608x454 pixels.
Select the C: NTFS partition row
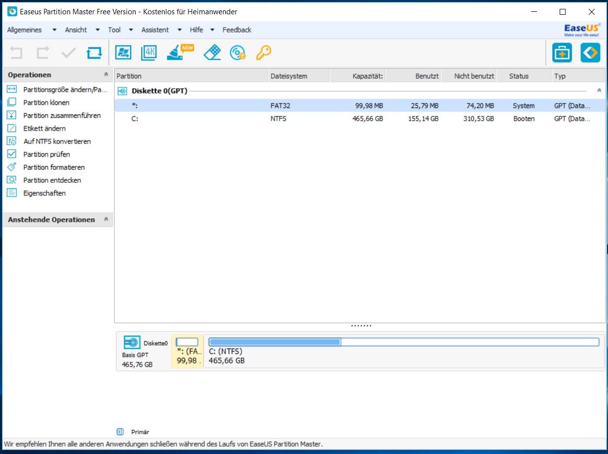click(x=359, y=119)
